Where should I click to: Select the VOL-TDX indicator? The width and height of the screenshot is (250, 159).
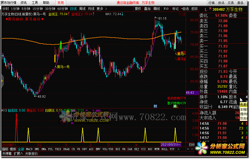[x=108, y=149]
